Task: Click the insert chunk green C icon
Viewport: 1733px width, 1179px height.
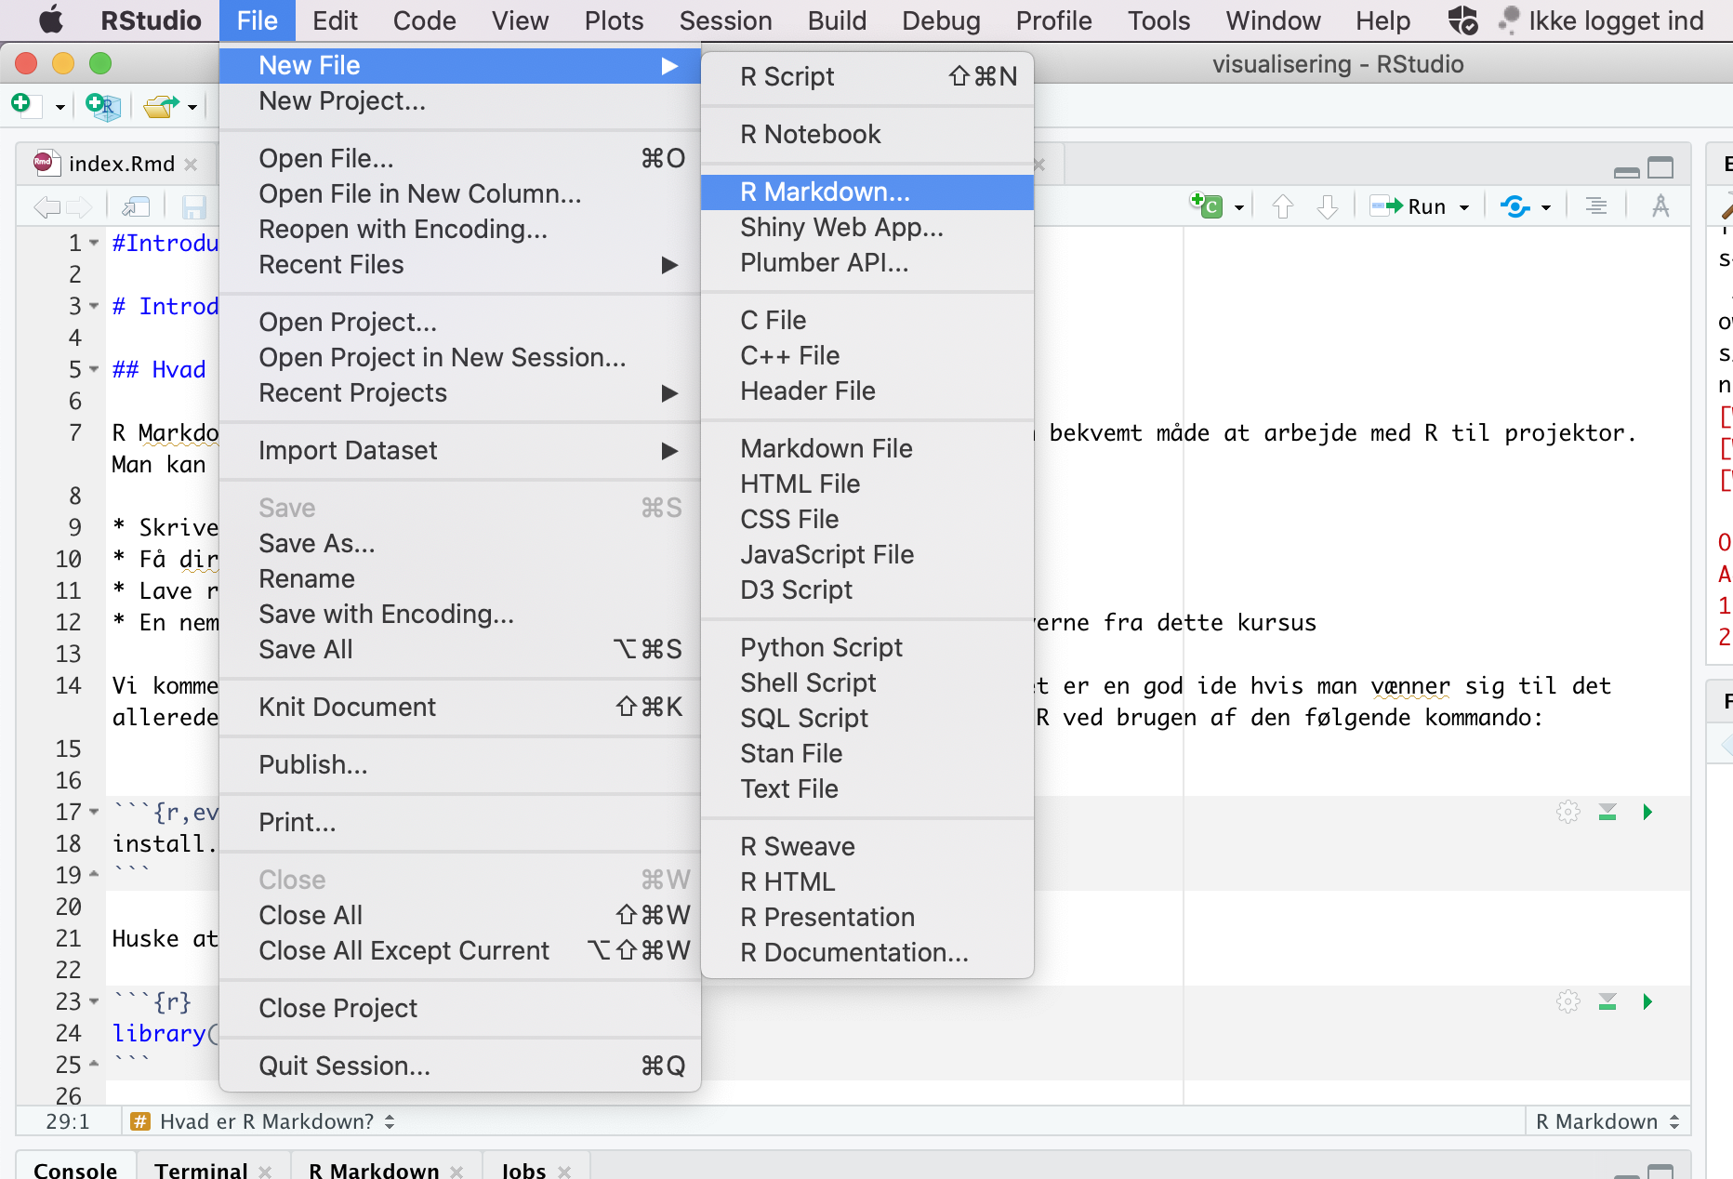Action: click(x=1208, y=205)
